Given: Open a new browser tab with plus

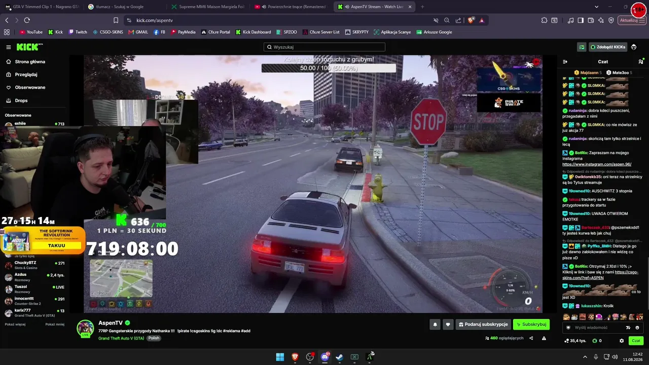Looking at the screenshot, I should point(422,7).
